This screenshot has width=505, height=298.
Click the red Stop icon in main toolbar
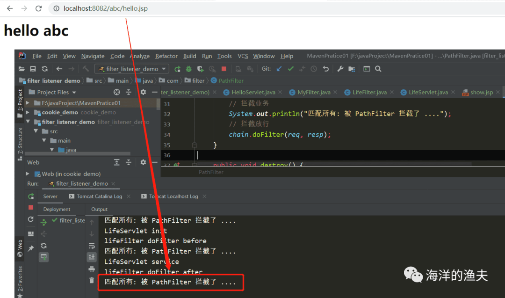[224, 69]
